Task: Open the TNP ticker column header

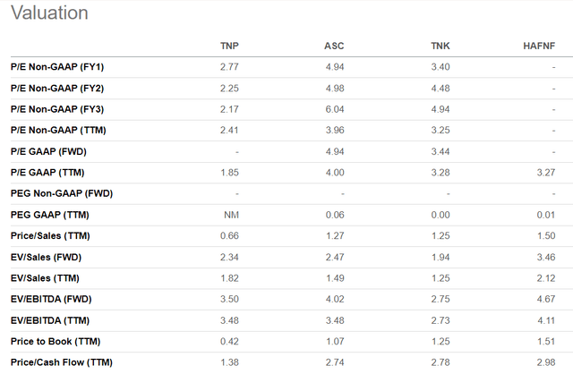Action: [x=229, y=46]
